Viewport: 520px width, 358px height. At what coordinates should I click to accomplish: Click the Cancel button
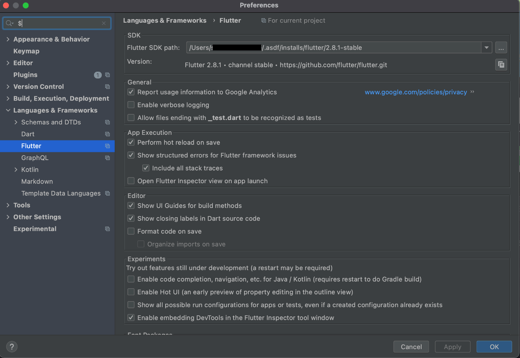point(411,347)
